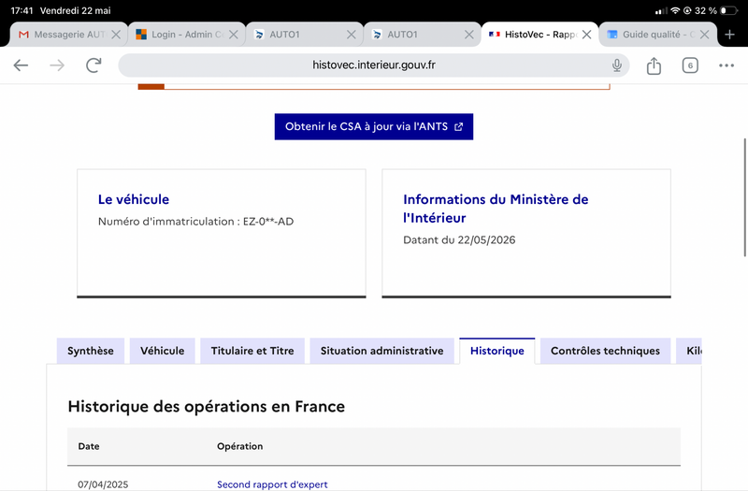View the Situation administrative tab
The image size is (748, 491).
[x=381, y=351]
